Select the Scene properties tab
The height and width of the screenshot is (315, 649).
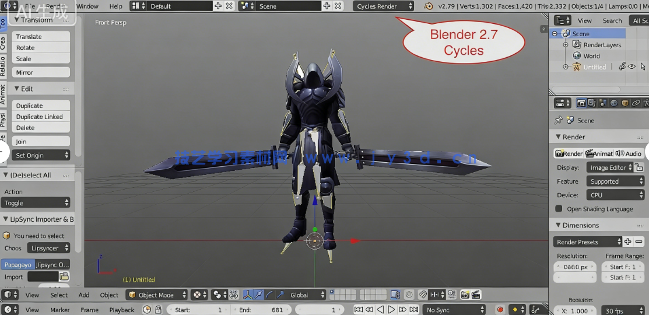point(603,103)
